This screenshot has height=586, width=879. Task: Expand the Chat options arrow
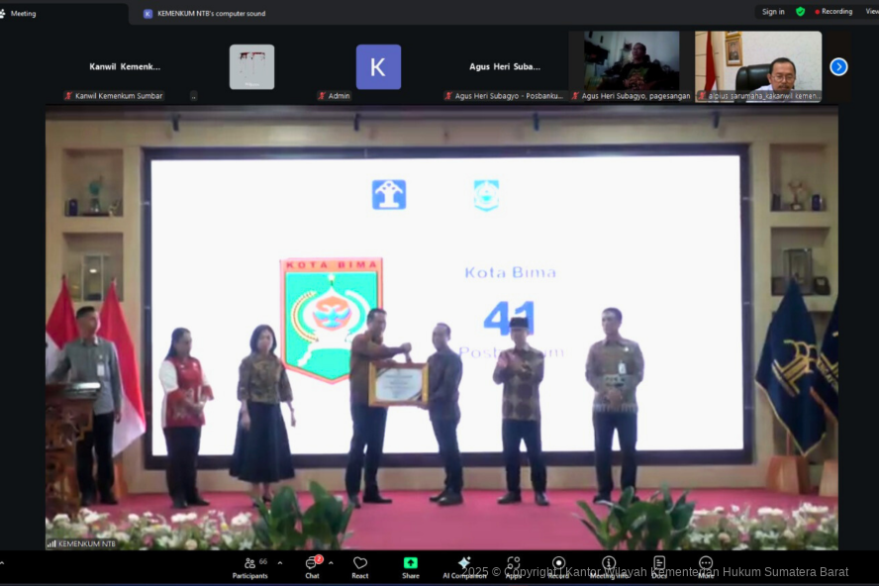[331, 562]
